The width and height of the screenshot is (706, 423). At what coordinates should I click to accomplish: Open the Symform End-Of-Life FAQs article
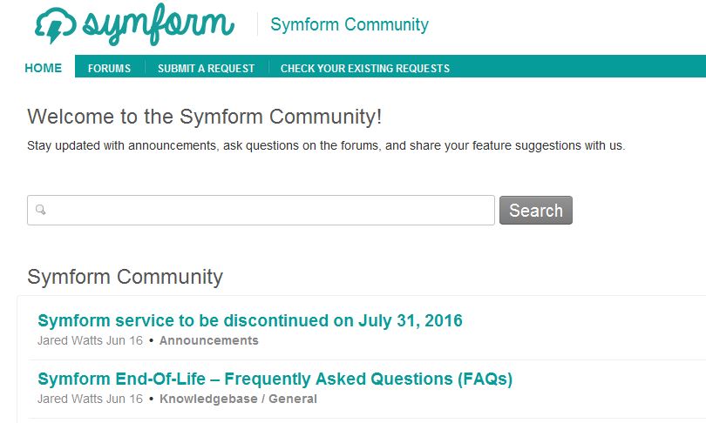point(275,379)
